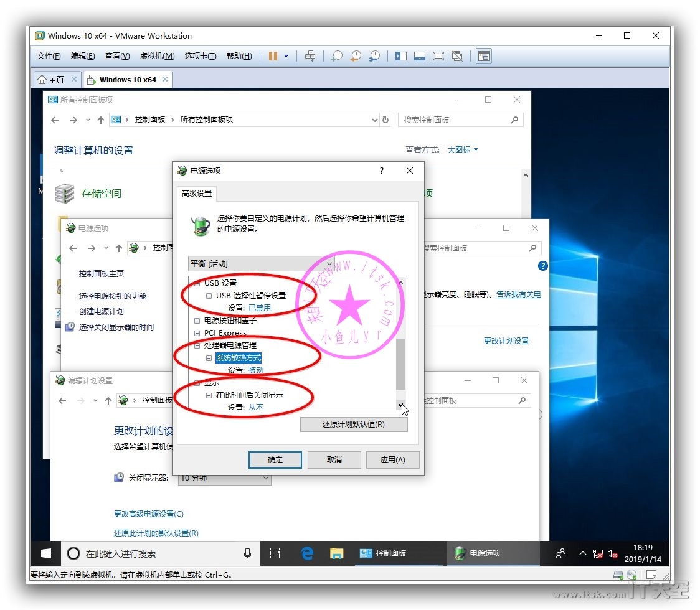
Task: Click the 更改计划设置 link
Action: pyautogui.click(x=506, y=341)
